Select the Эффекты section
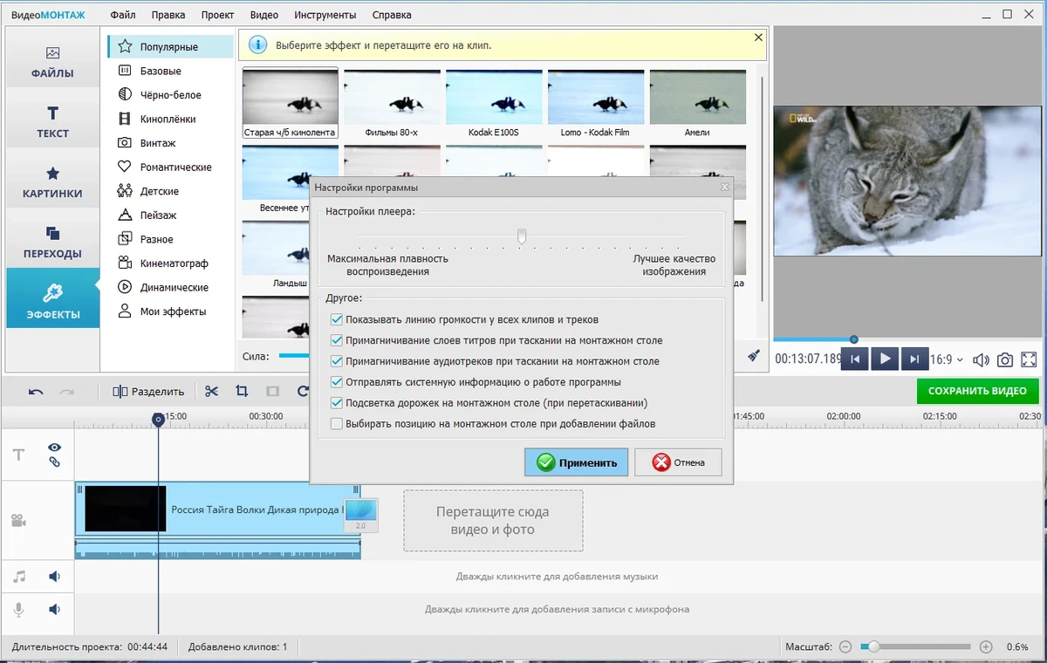 coord(53,297)
